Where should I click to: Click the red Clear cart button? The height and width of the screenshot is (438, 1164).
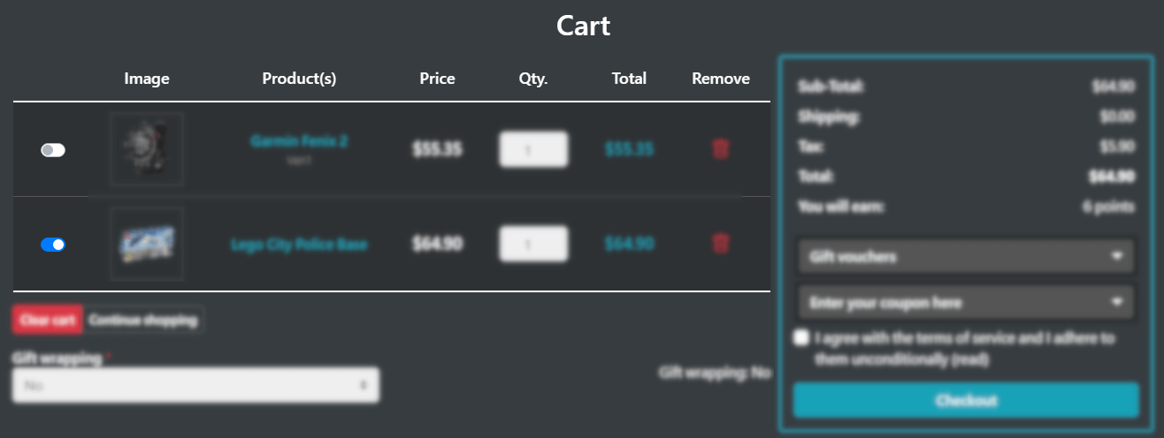click(48, 320)
